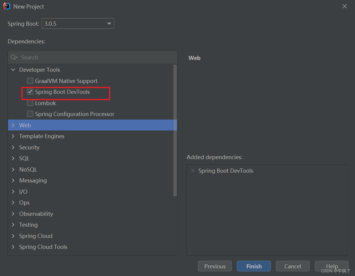This screenshot has height=276, width=355.
Task: Remove Spring Boot DevTools via X icon
Action: 193,171
